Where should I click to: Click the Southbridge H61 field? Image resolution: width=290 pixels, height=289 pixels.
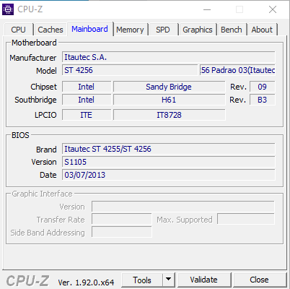[169, 100]
